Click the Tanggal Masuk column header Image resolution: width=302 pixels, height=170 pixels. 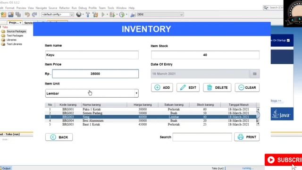click(239, 105)
